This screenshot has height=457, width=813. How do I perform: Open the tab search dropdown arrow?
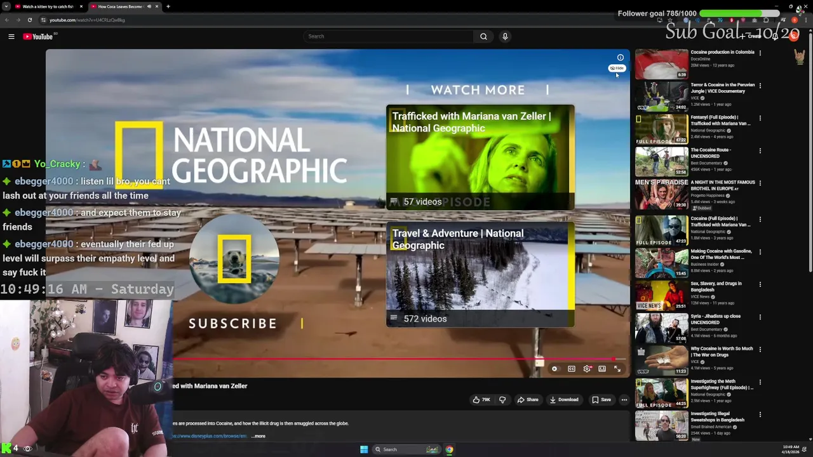pos(6,6)
